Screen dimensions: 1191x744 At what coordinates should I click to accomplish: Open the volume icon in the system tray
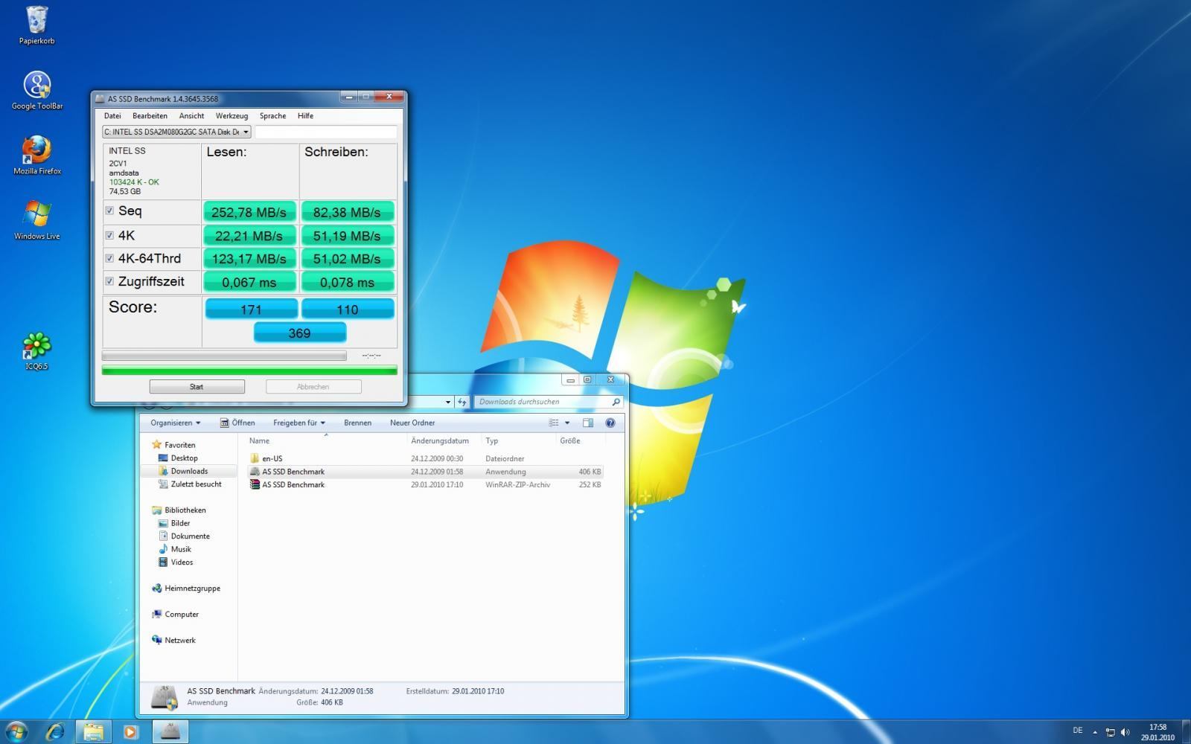(1125, 732)
